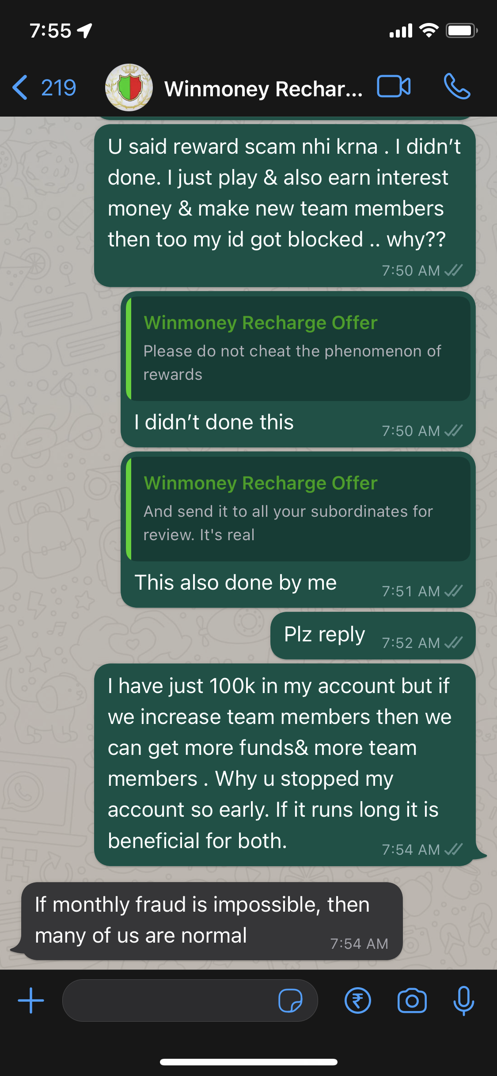Tap the back arrow to chats list
497x1076 pixels.
pos(20,87)
